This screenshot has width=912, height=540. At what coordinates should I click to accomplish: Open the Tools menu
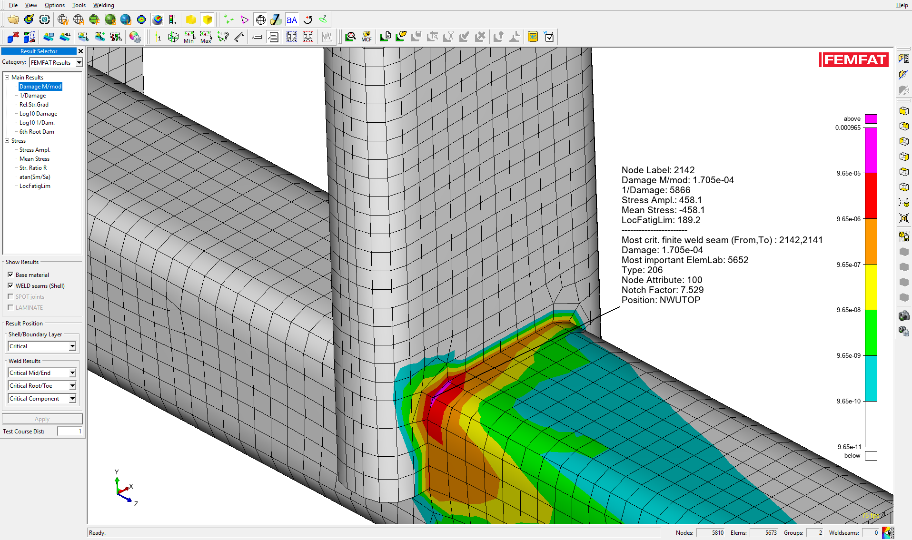[79, 5]
